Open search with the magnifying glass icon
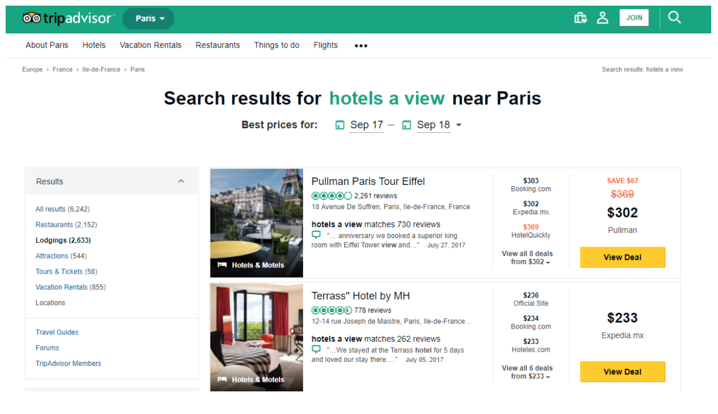The image size is (718, 414). [x=674, y=18]
